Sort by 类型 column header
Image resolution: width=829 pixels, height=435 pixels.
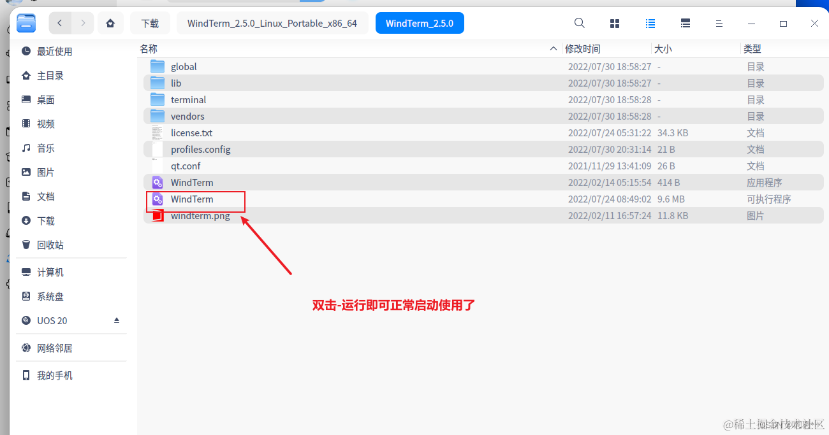tap(752, 49)
